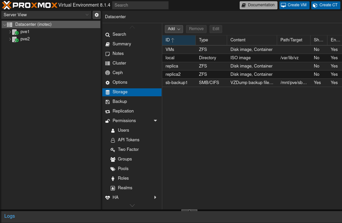The width and height of the screenshot is (342, 223).
Task: Select the local storage row
Action: click(252, 58)
